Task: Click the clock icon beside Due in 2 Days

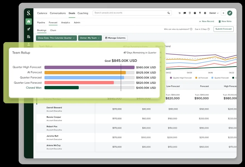Action: click(209, 29)
